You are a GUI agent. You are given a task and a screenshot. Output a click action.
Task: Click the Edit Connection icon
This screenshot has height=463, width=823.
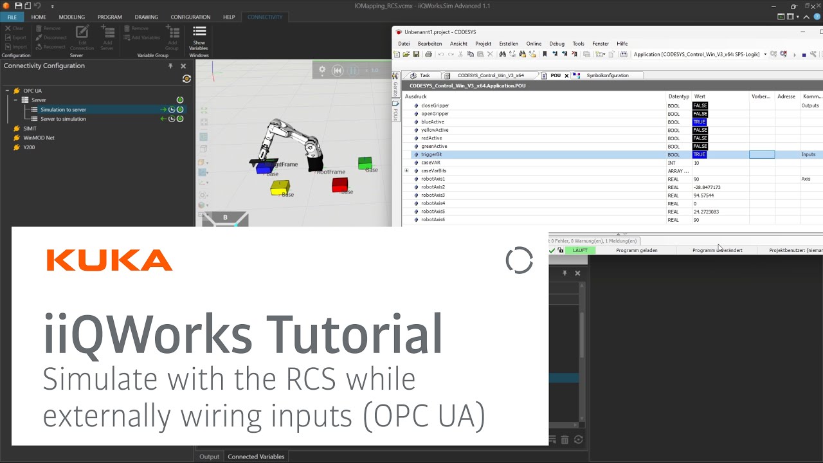82,37
